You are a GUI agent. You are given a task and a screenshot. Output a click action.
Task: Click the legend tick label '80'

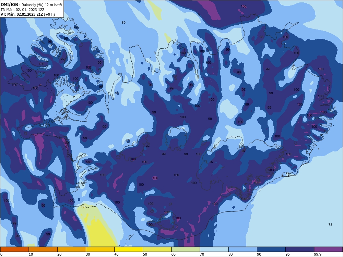(x=230, y=254)
